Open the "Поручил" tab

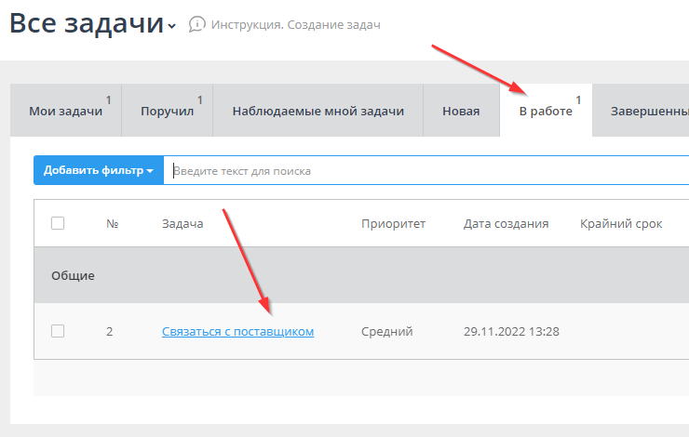(x=167, y=112)
